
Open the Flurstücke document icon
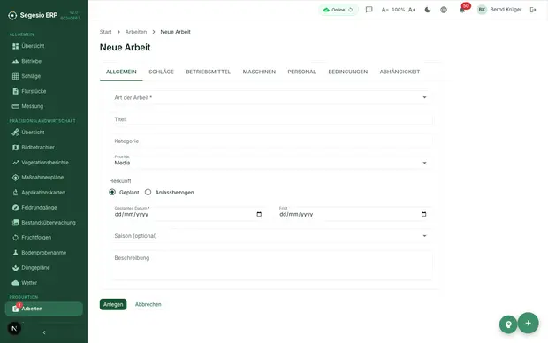click(x=15, y=91)
